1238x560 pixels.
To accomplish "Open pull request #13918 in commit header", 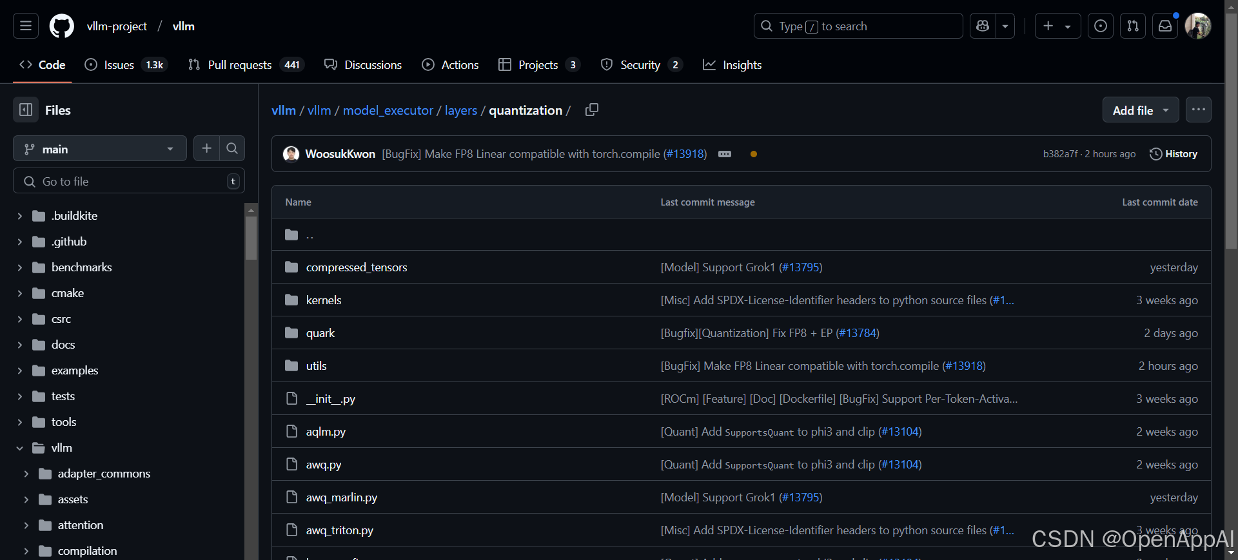I will click(x=686, y=154).
